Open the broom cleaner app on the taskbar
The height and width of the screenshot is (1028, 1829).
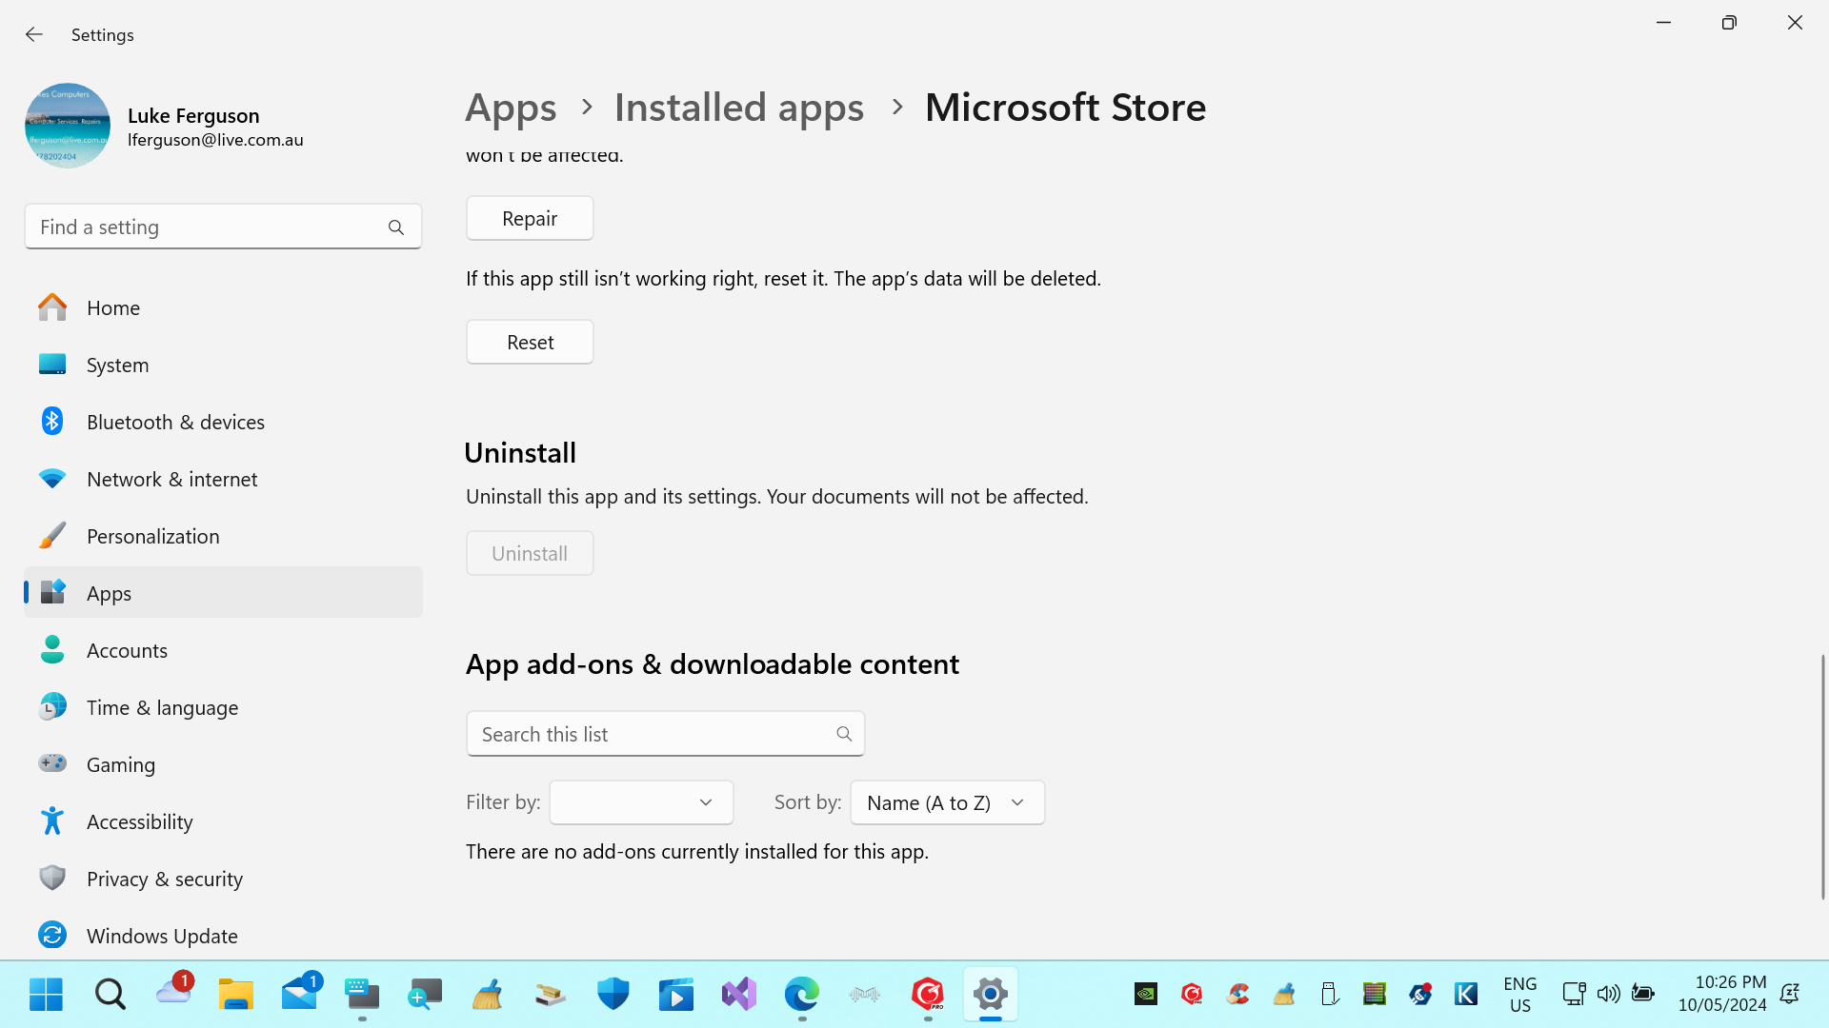[488, 995]
